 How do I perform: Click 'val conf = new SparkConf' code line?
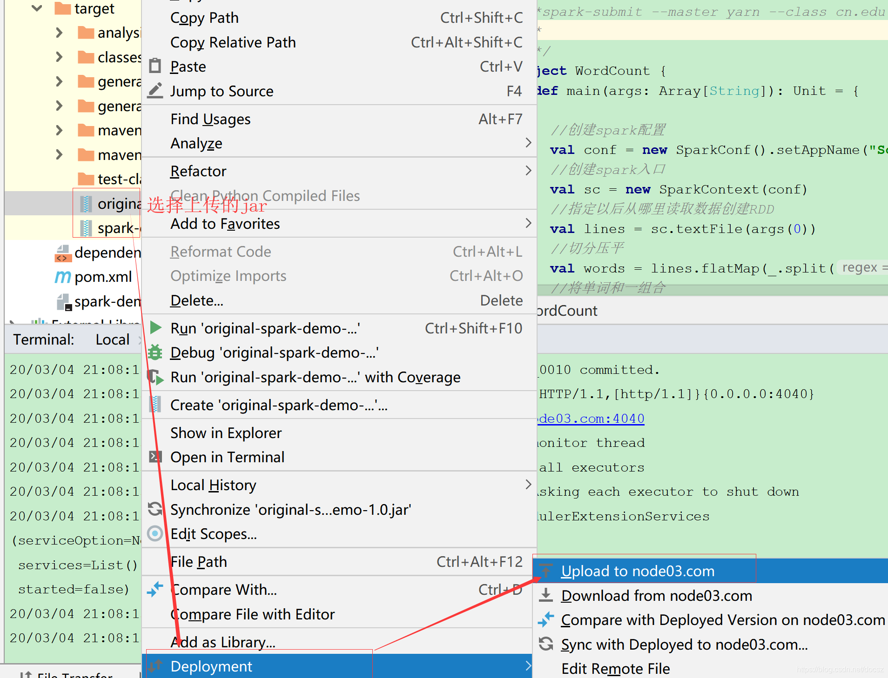(718, 150)
